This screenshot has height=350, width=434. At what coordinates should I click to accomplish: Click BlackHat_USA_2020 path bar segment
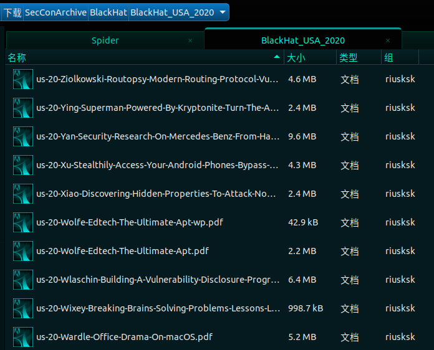point(172,12)
